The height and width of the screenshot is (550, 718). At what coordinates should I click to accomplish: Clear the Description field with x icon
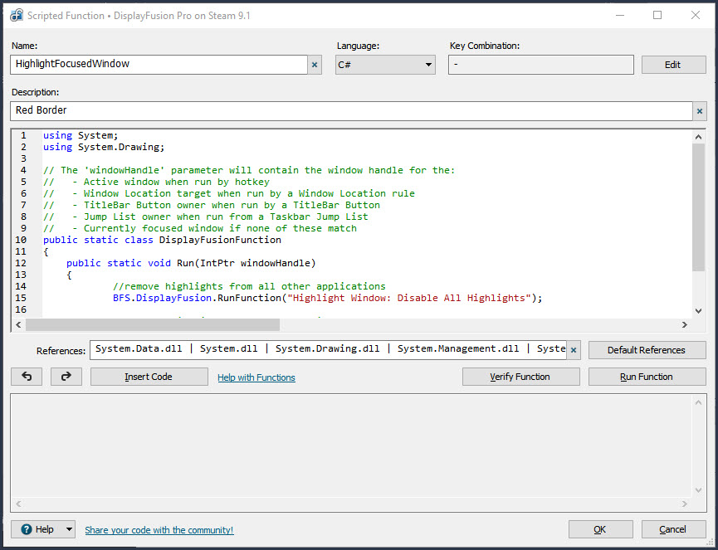tap(700, 111)
